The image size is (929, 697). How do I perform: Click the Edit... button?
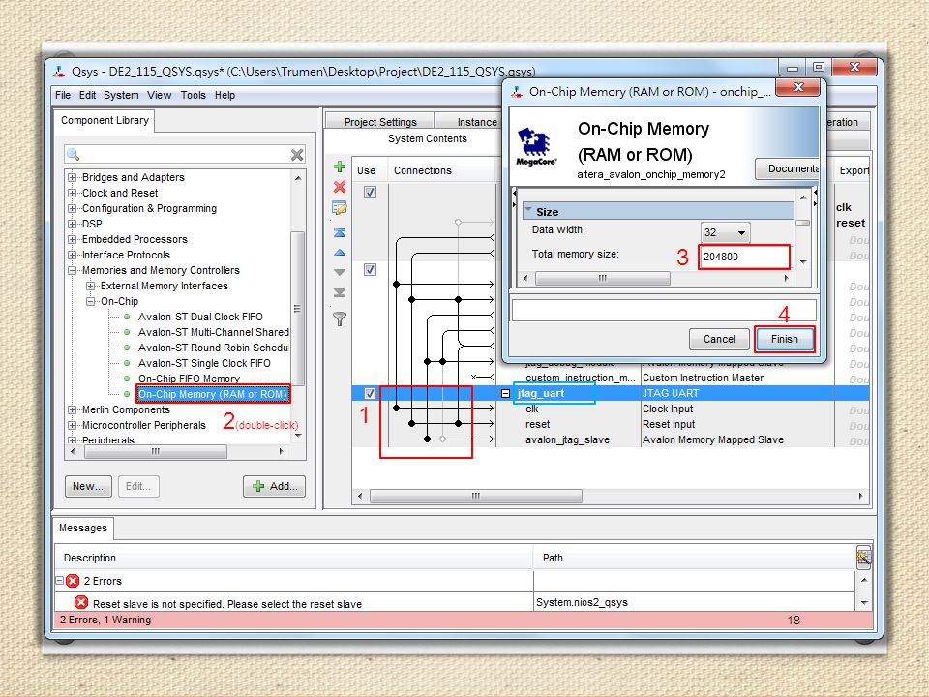tap(138, 486)
